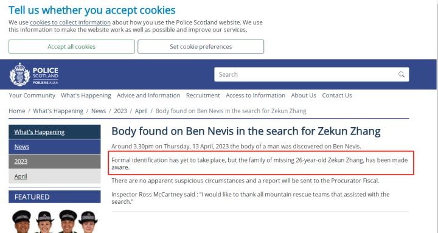Image resolution: width=438 pixels, height=233 pixels.
Task: Open Contact Us page
Action: (x=337, y=96)
